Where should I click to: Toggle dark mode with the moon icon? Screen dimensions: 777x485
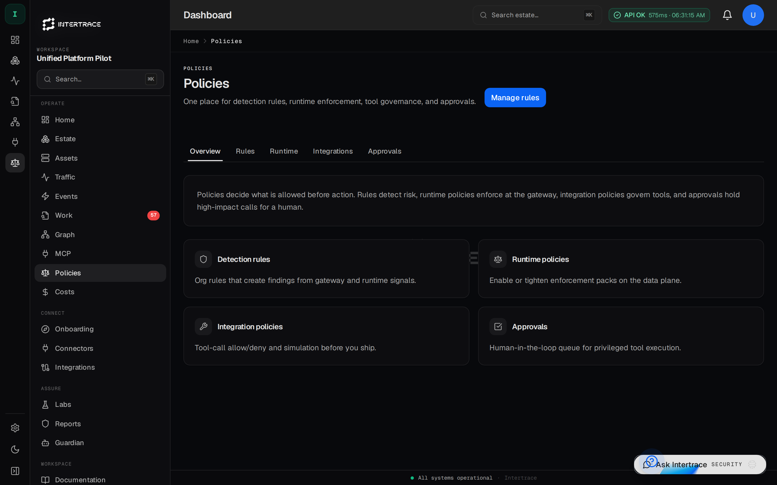(15, 449)
